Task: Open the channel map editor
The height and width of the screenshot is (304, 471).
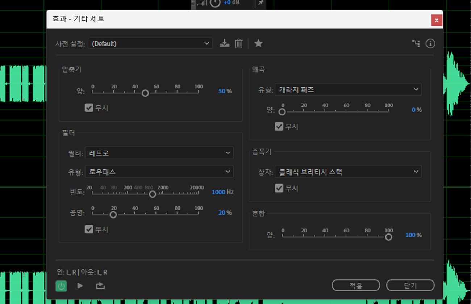Action: pos(416,43)
